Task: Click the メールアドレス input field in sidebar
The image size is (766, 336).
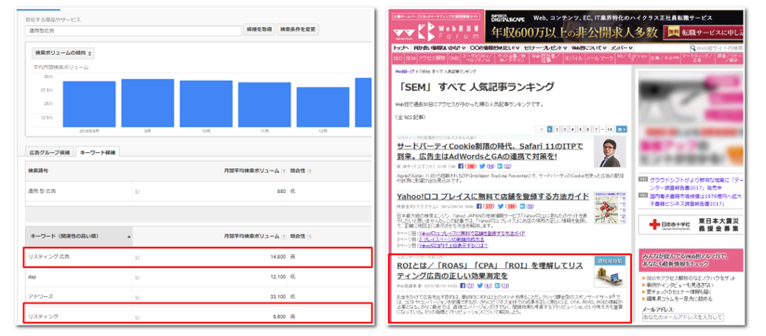Action: 683,317
